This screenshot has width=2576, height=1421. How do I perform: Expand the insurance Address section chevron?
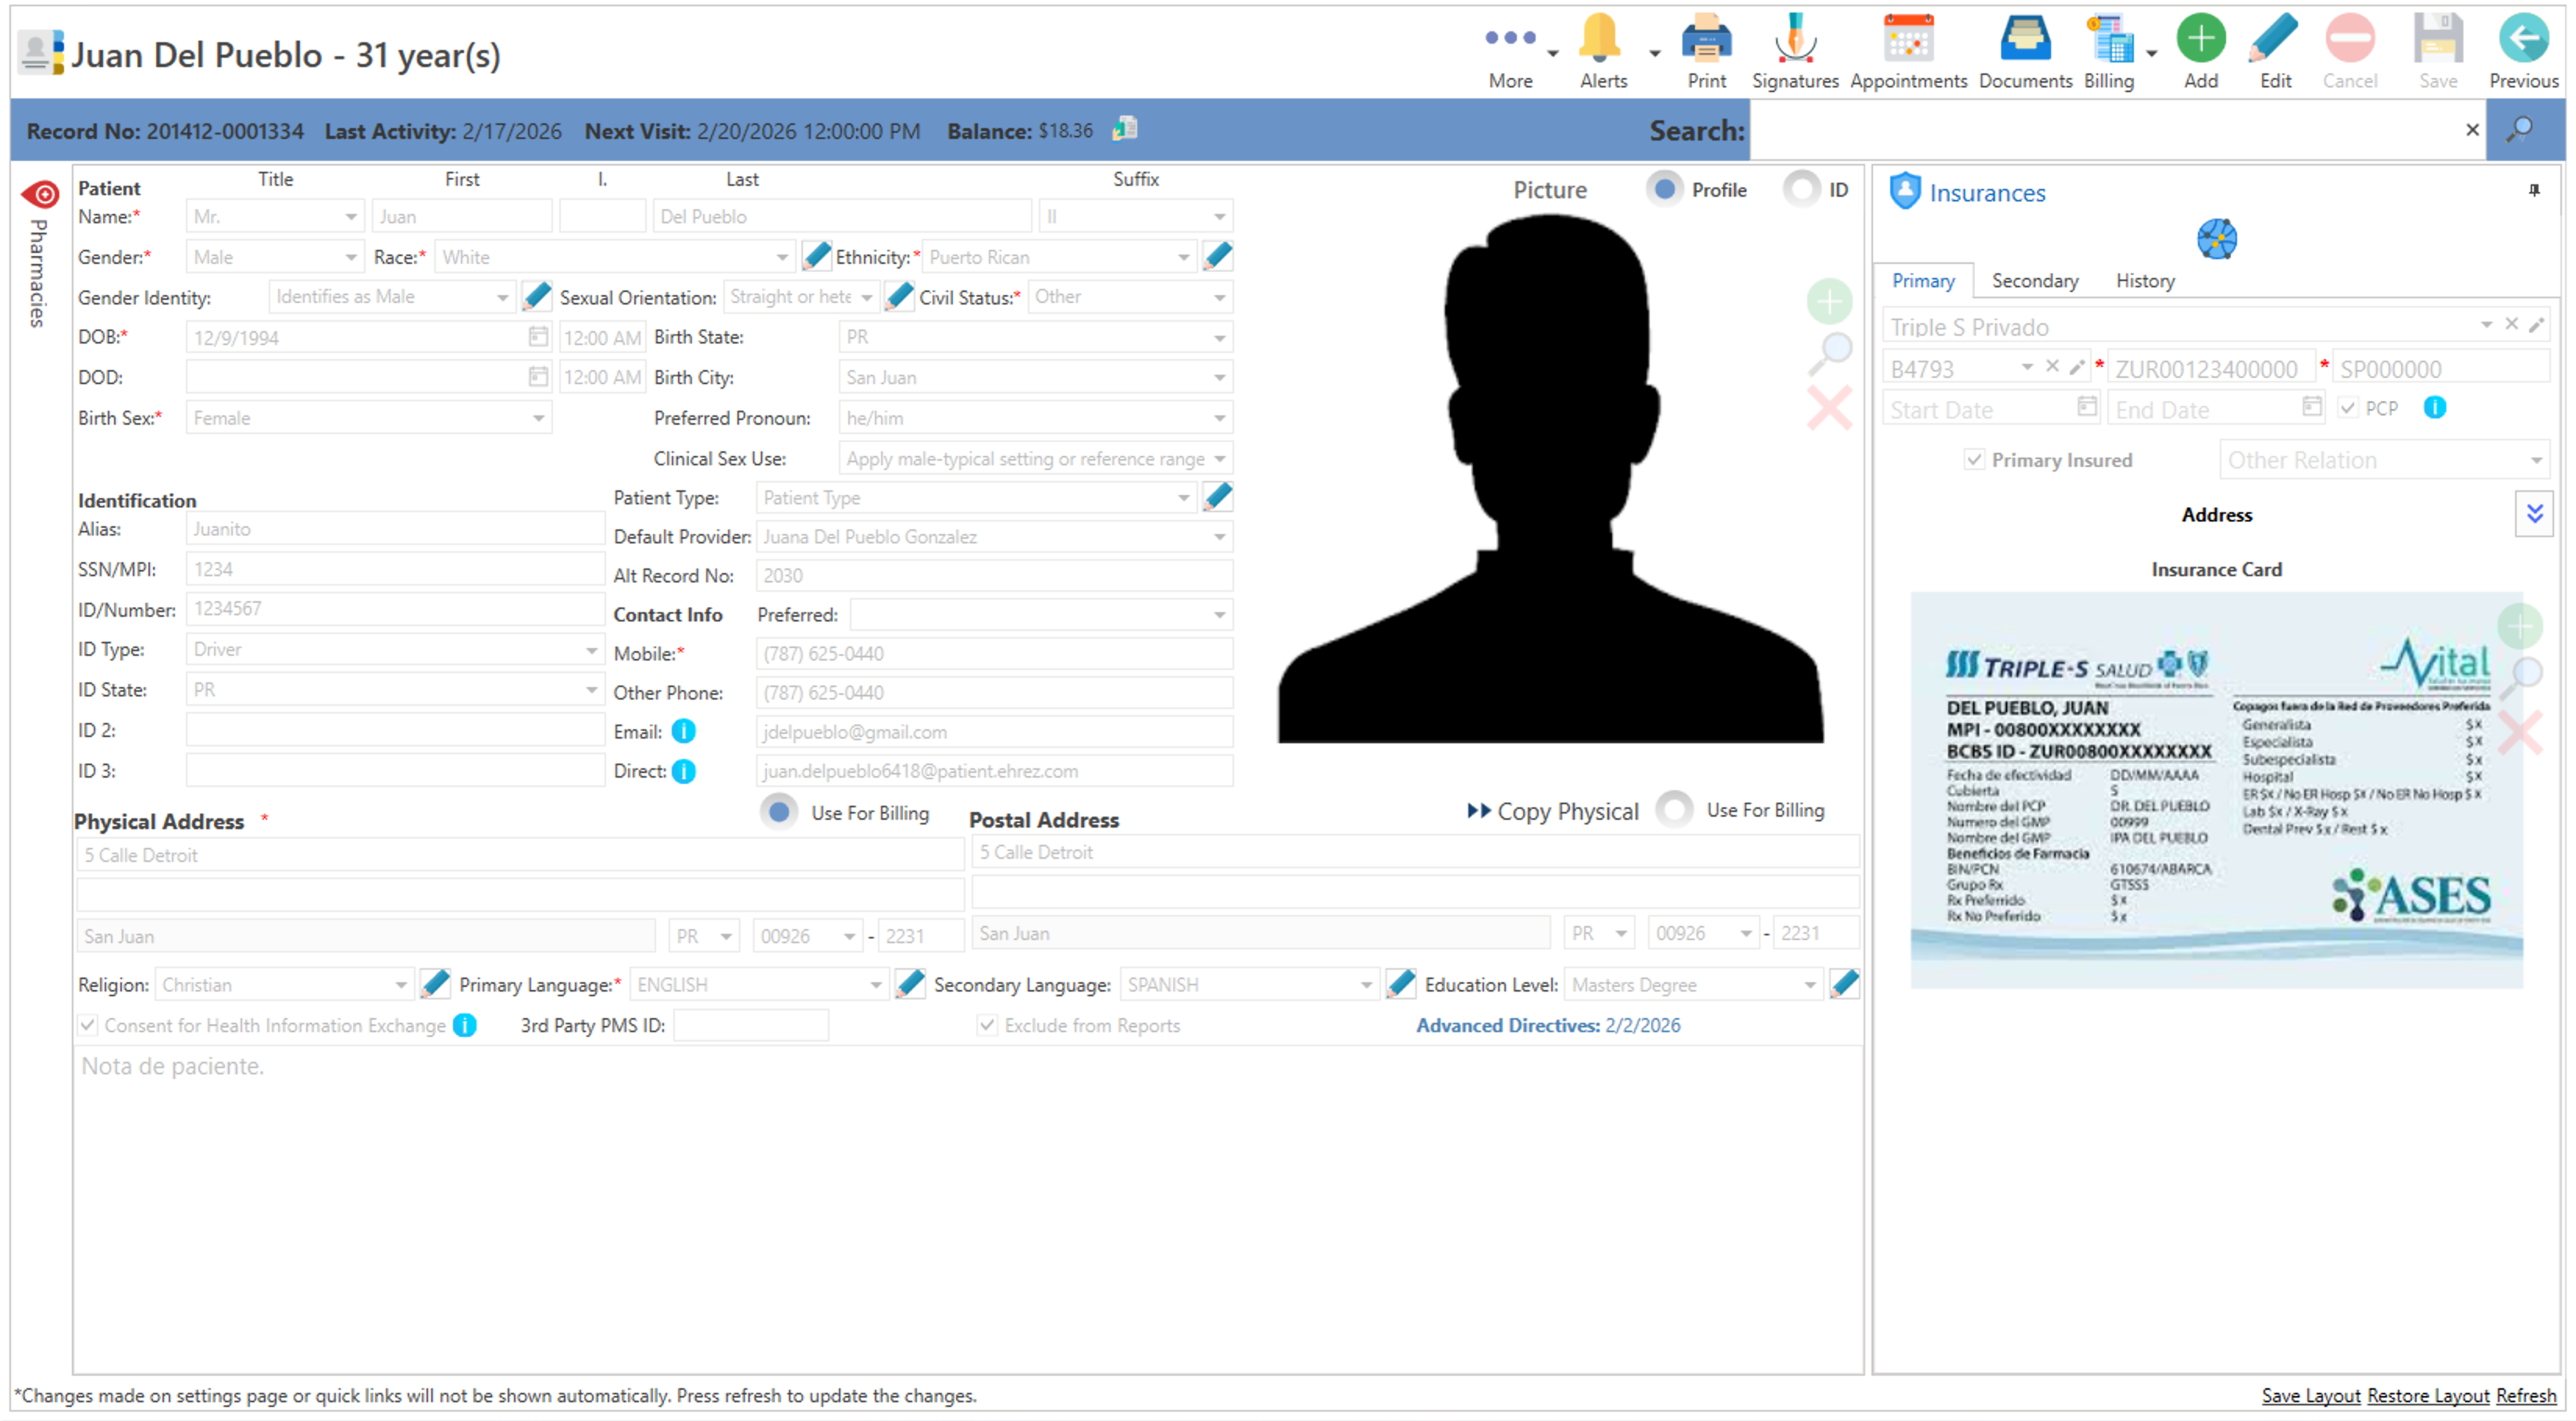[x=2534, y=514]
